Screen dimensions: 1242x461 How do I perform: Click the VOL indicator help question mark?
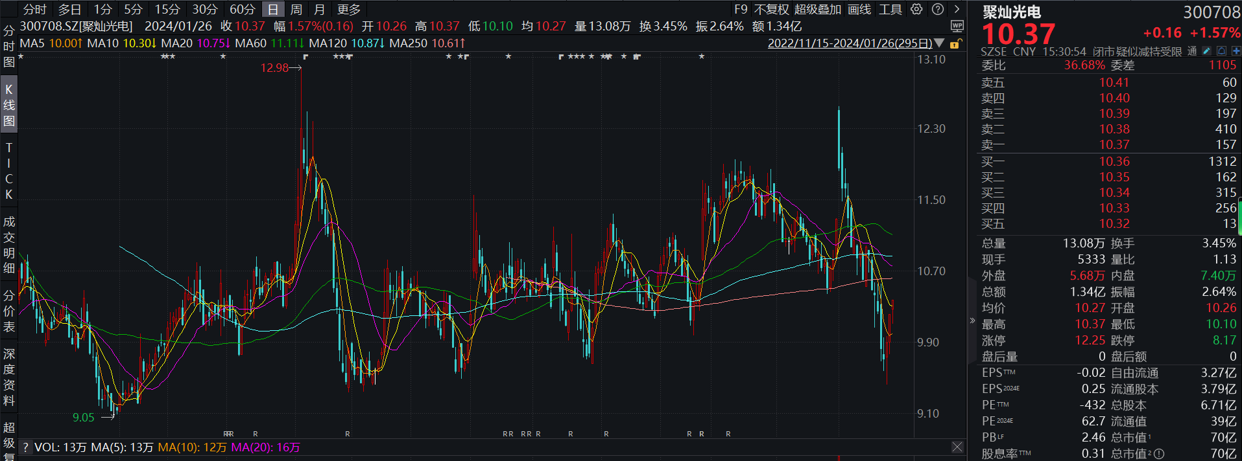tap(25, 447)
